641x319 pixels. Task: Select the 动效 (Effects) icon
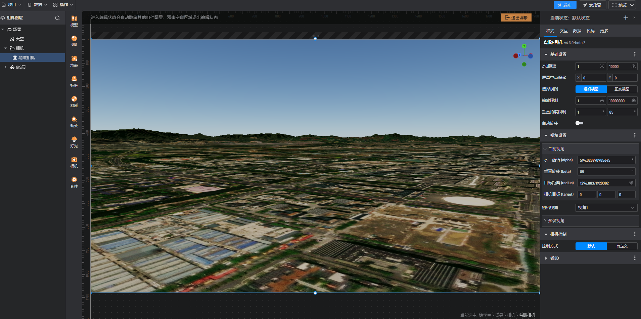74,121
